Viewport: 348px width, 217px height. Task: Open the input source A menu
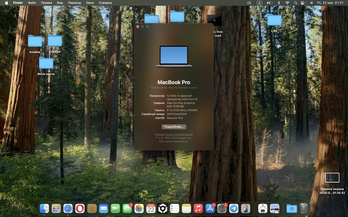(259, 3)
